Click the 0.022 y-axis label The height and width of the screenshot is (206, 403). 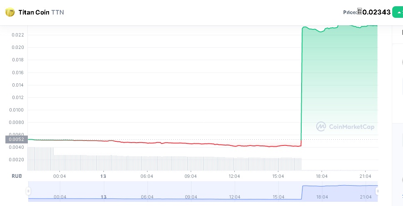click(18, 35)
